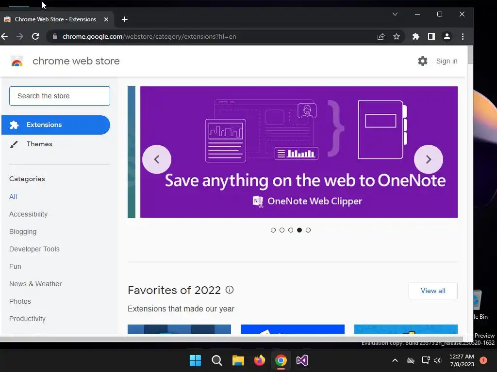The width and height of the screenshot is (497, 372).
Task: Show hidden system tray icons
Action: tap(395, 360)
